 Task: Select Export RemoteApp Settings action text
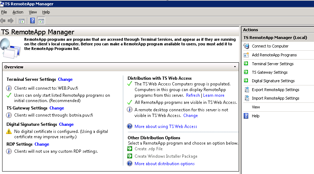(x=276, y=90)
